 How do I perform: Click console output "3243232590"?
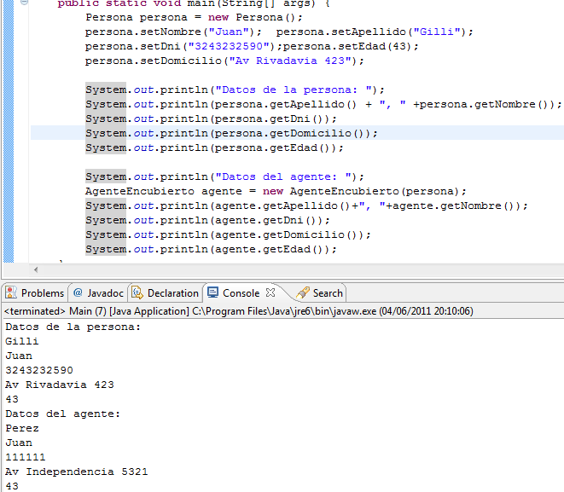pyautogui.click(x=39, y=370)
